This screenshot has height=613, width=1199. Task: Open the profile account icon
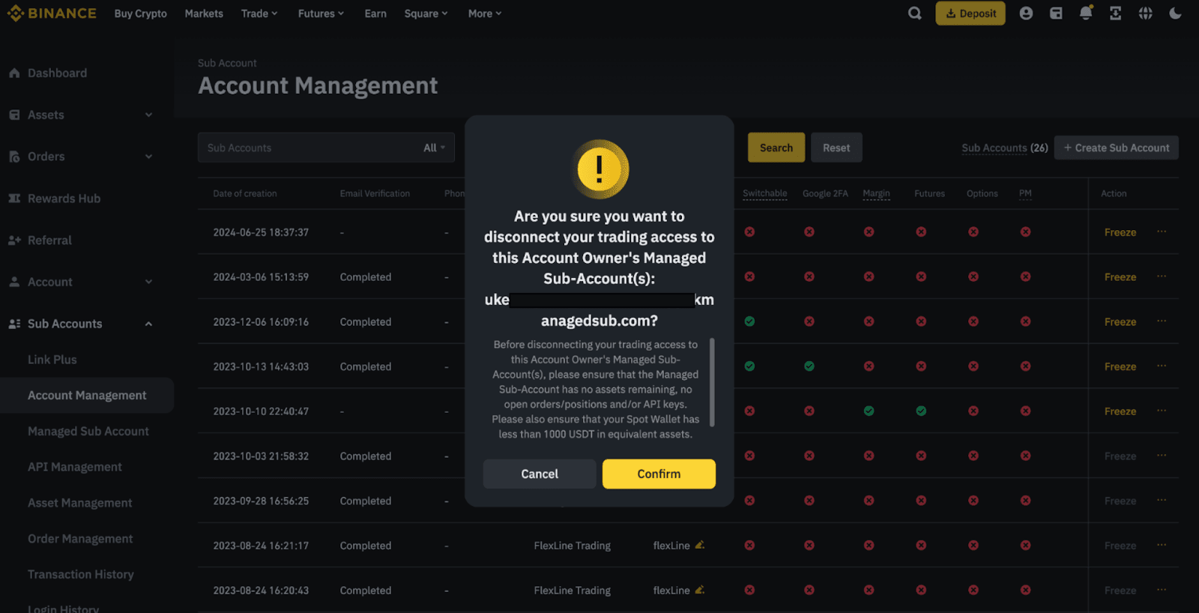(x=1026, y=13)
